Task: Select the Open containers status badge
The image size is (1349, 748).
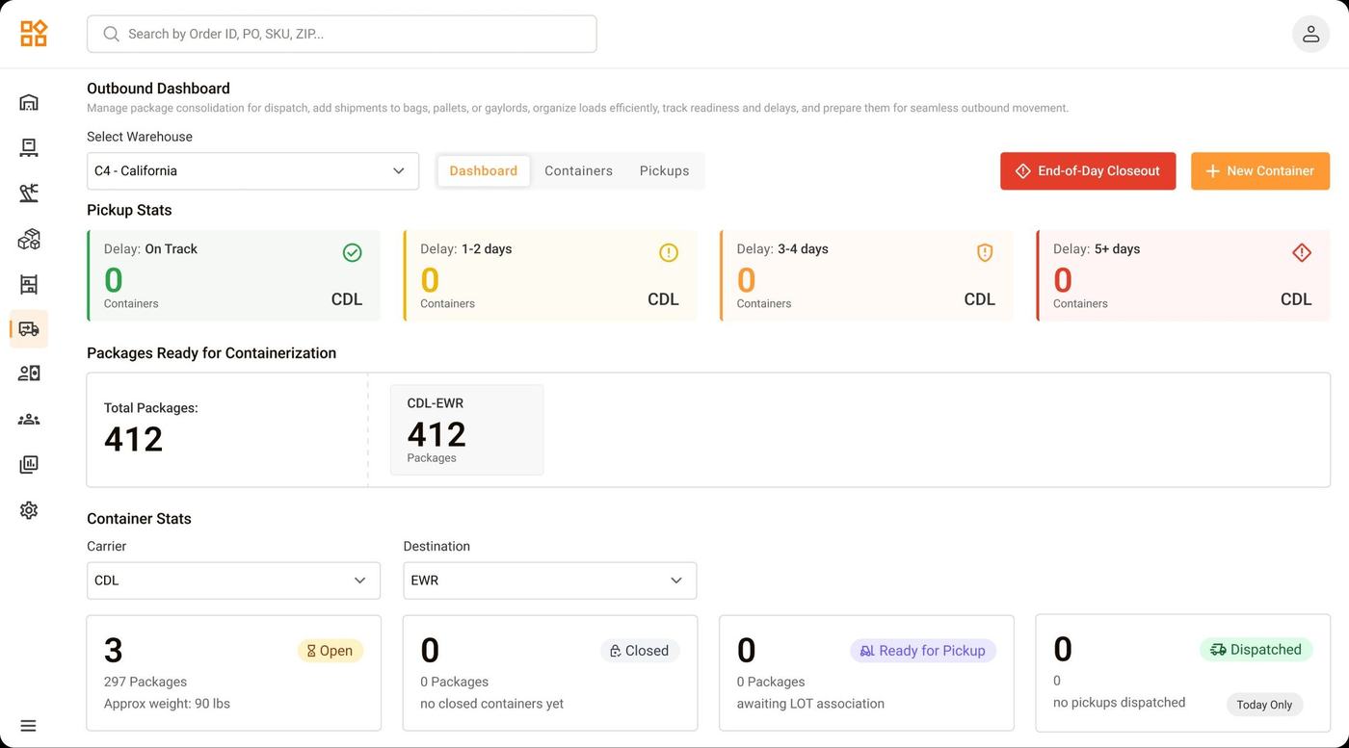Action: click(x=330, y=651)
